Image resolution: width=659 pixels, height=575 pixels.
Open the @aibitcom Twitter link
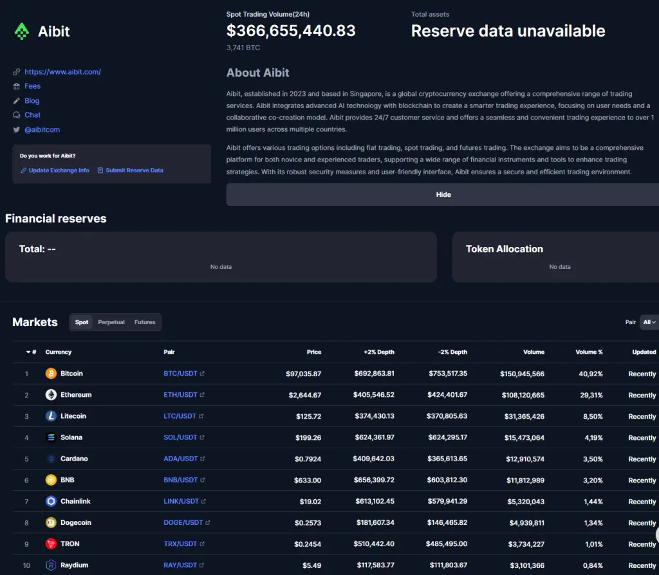pyautogui.click(x=42, y=129)
